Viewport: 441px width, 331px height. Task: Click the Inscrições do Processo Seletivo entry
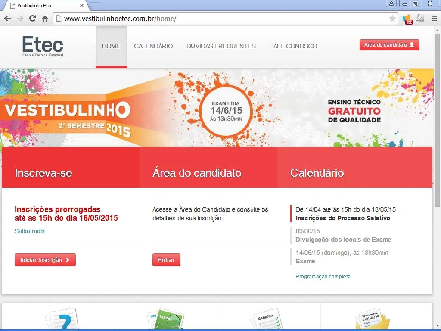(x=343, y=218)
